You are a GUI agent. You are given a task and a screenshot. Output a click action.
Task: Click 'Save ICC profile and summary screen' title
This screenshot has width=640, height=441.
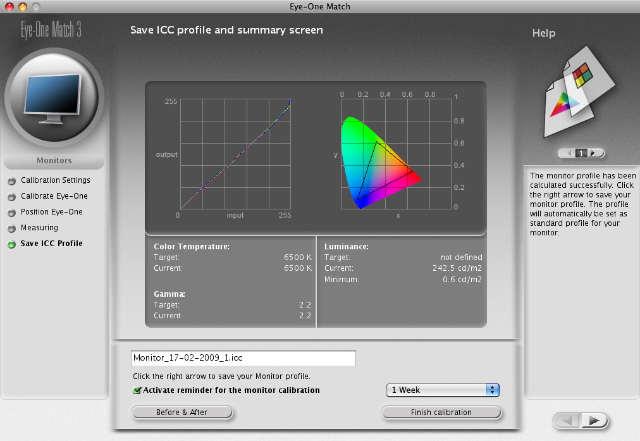(226, 30)
